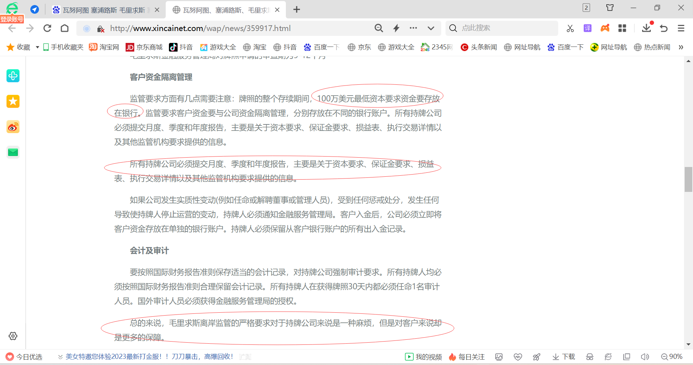Click the 点此搜索 search input box
The image size is (693, 365).
coord(505,28)
